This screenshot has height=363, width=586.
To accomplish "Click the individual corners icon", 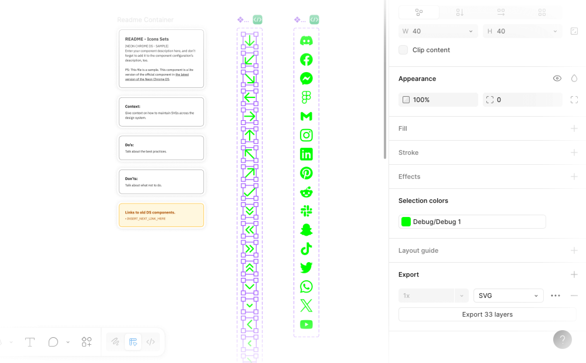I will point(574,100).
